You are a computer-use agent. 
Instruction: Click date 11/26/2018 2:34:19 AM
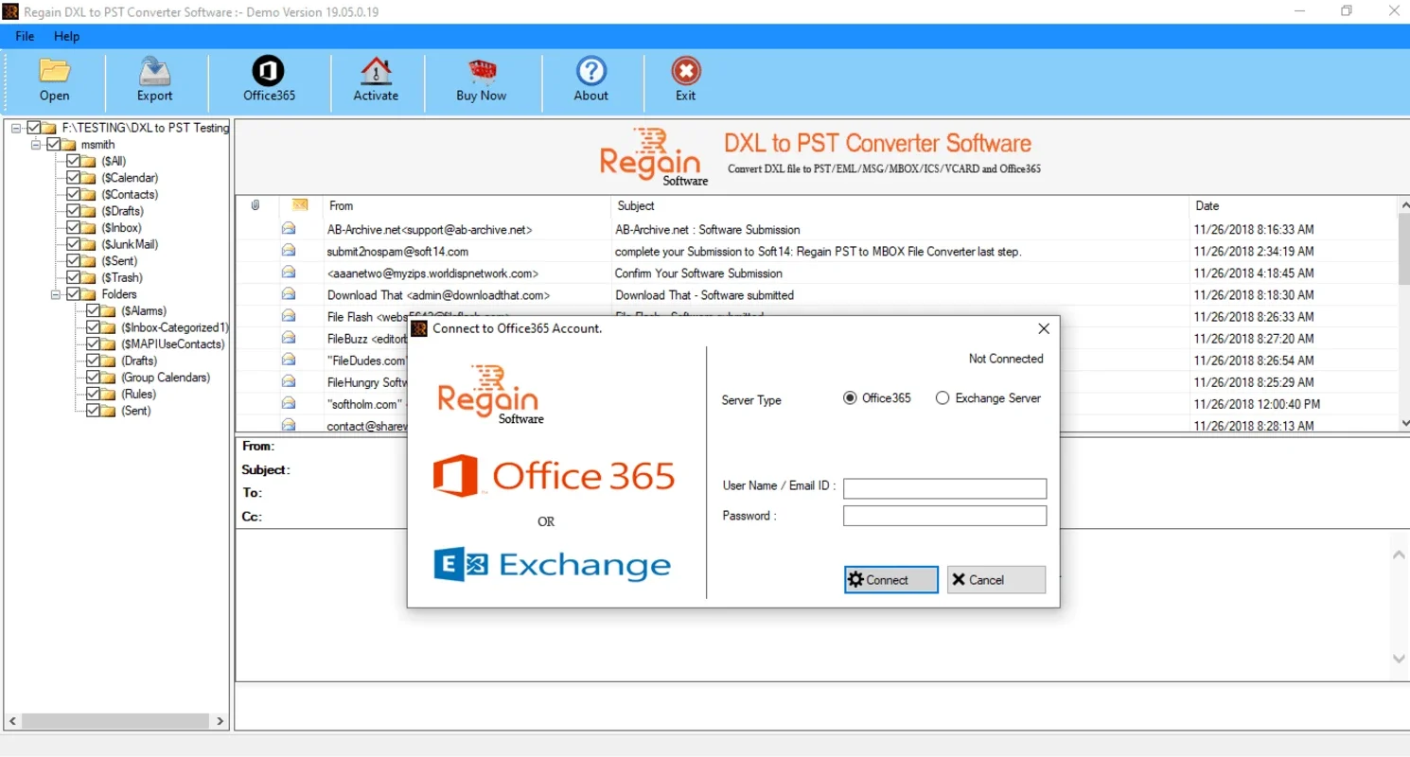pyautogui.click(x=1254, y=252)
